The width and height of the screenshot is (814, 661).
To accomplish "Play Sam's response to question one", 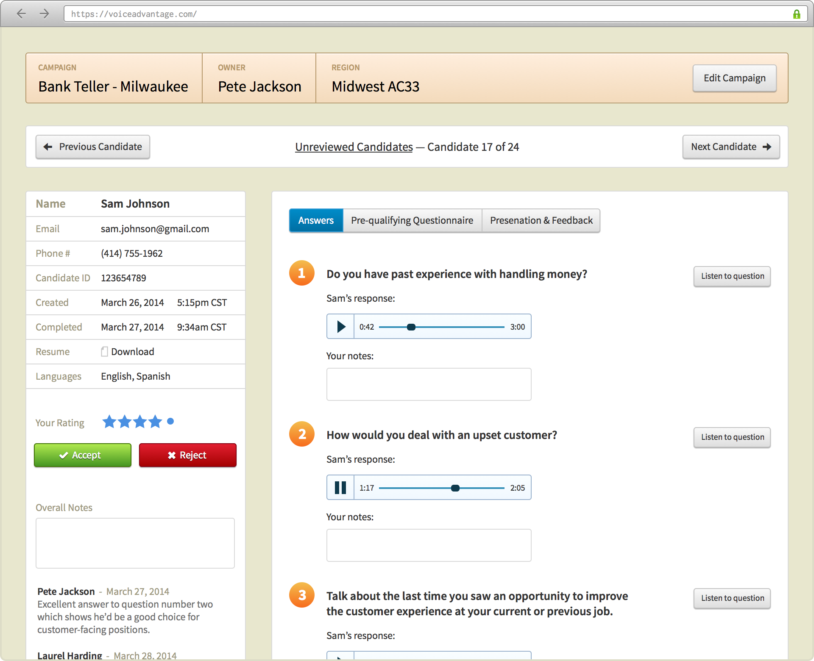I will [x=340, y=327].
